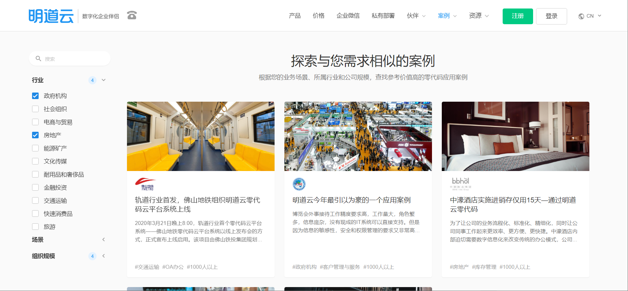Click the #交通运输 tag
628x291 pixels.
[147, 267]
